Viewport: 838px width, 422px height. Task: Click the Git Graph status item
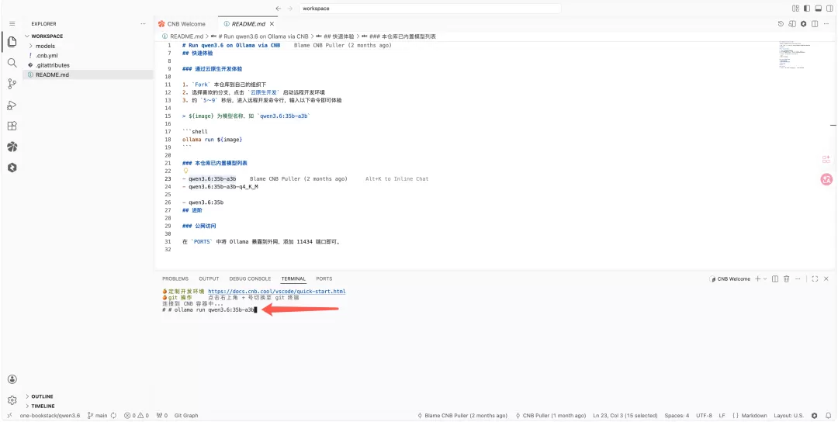(186, 416)
